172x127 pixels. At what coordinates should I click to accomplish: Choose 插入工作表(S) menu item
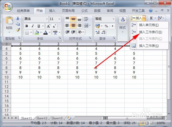pos(149,46)
